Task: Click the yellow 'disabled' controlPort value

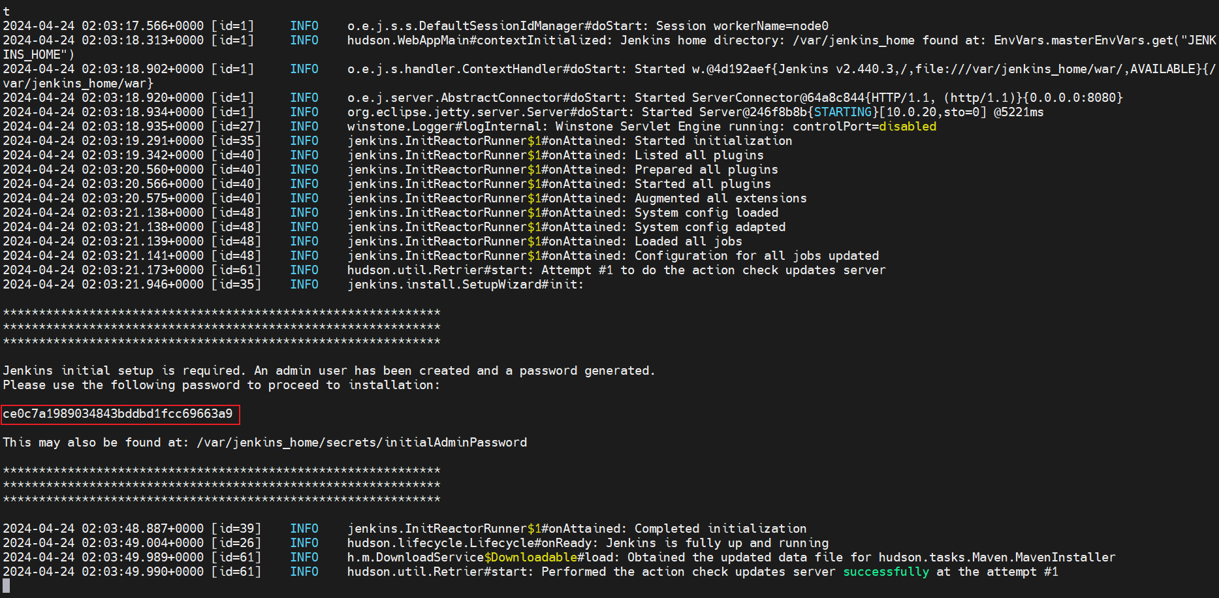Action: pos(907,127)
